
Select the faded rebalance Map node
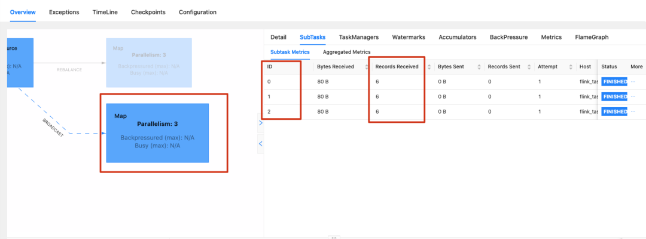coord(149,63)
